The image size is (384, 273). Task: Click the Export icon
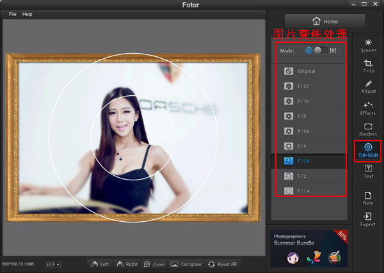(x=367, y=220)
